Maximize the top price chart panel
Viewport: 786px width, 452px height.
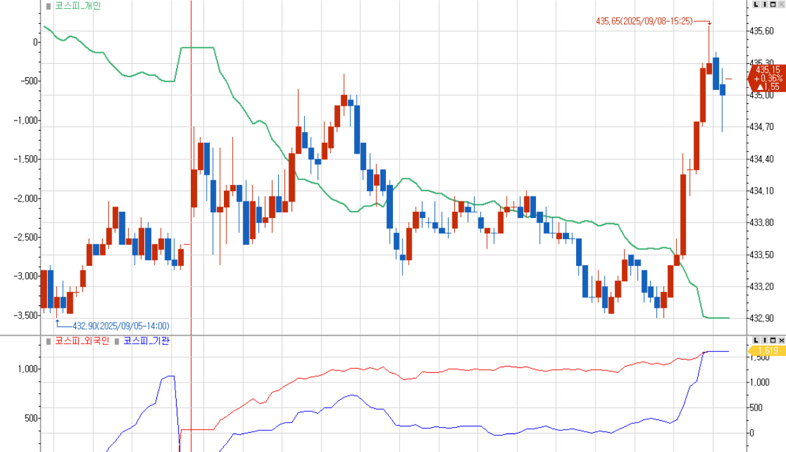coord(773,4)
